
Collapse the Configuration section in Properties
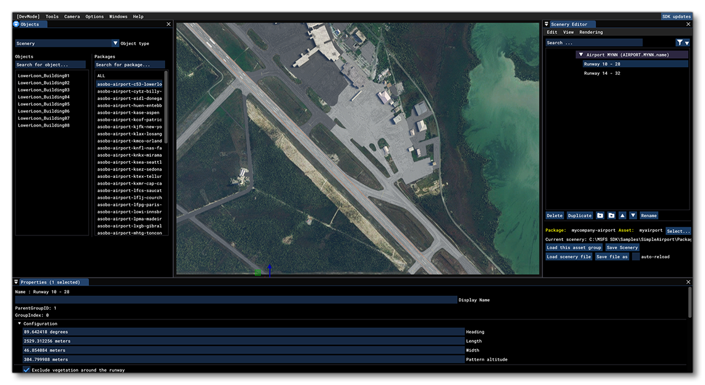pos(20,323)
